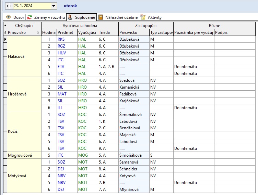Click the Zmeny v rozvrhu arrows icon
The width and height of the screenshot is (258, 195).
click(30, 17)
